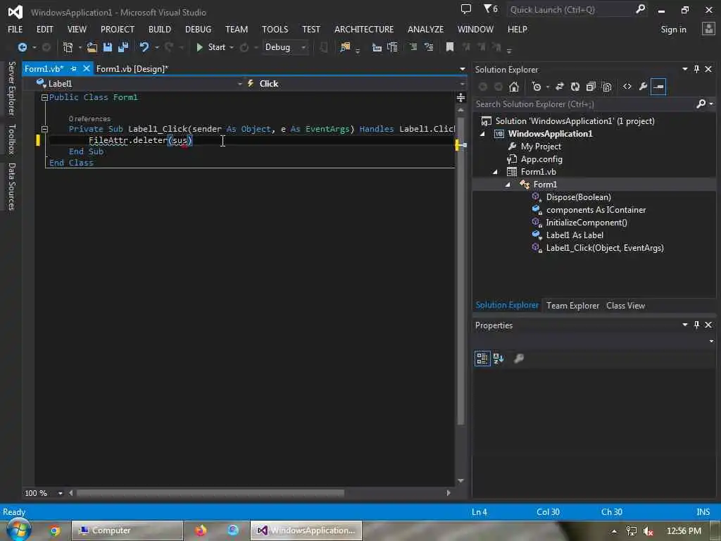Click Home icon in Solution Explorer
Screen dimensions: 721x541
tap(513, 87)
